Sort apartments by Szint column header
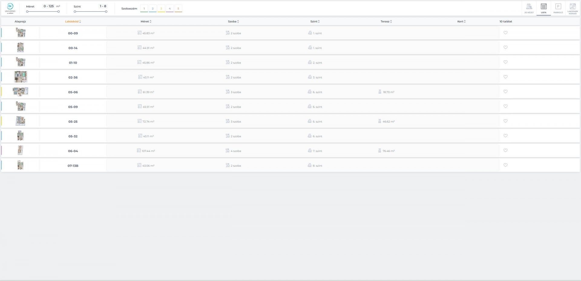Screen dimensions: 581x281 315,21
